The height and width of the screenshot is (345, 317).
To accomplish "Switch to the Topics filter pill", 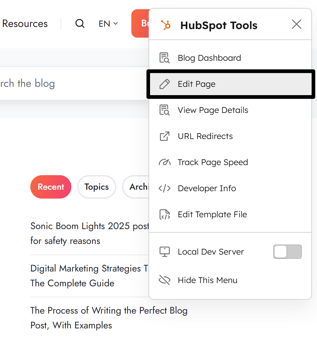I will (x=97, y=187).
